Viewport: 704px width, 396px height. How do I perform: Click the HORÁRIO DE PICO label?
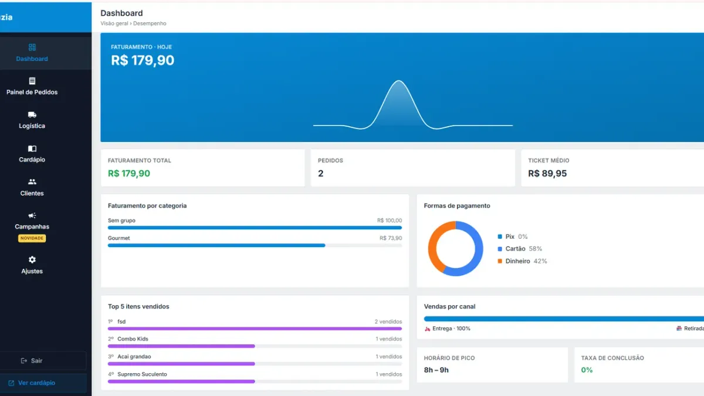pos(449,358)
